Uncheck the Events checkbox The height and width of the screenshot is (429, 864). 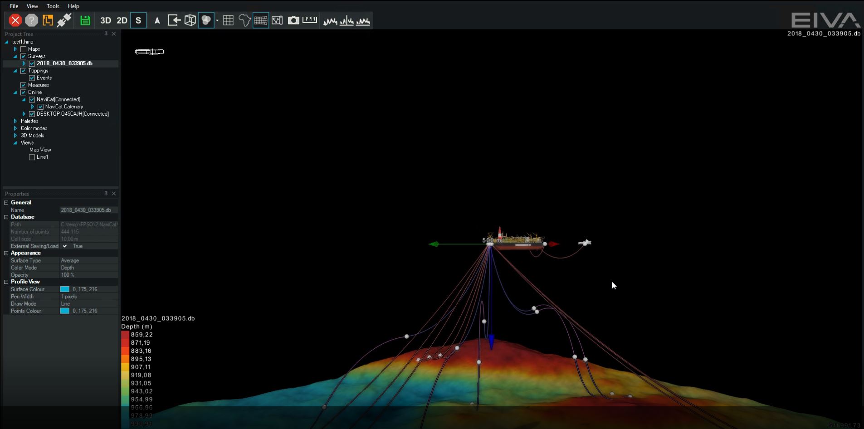click(32, 78)
